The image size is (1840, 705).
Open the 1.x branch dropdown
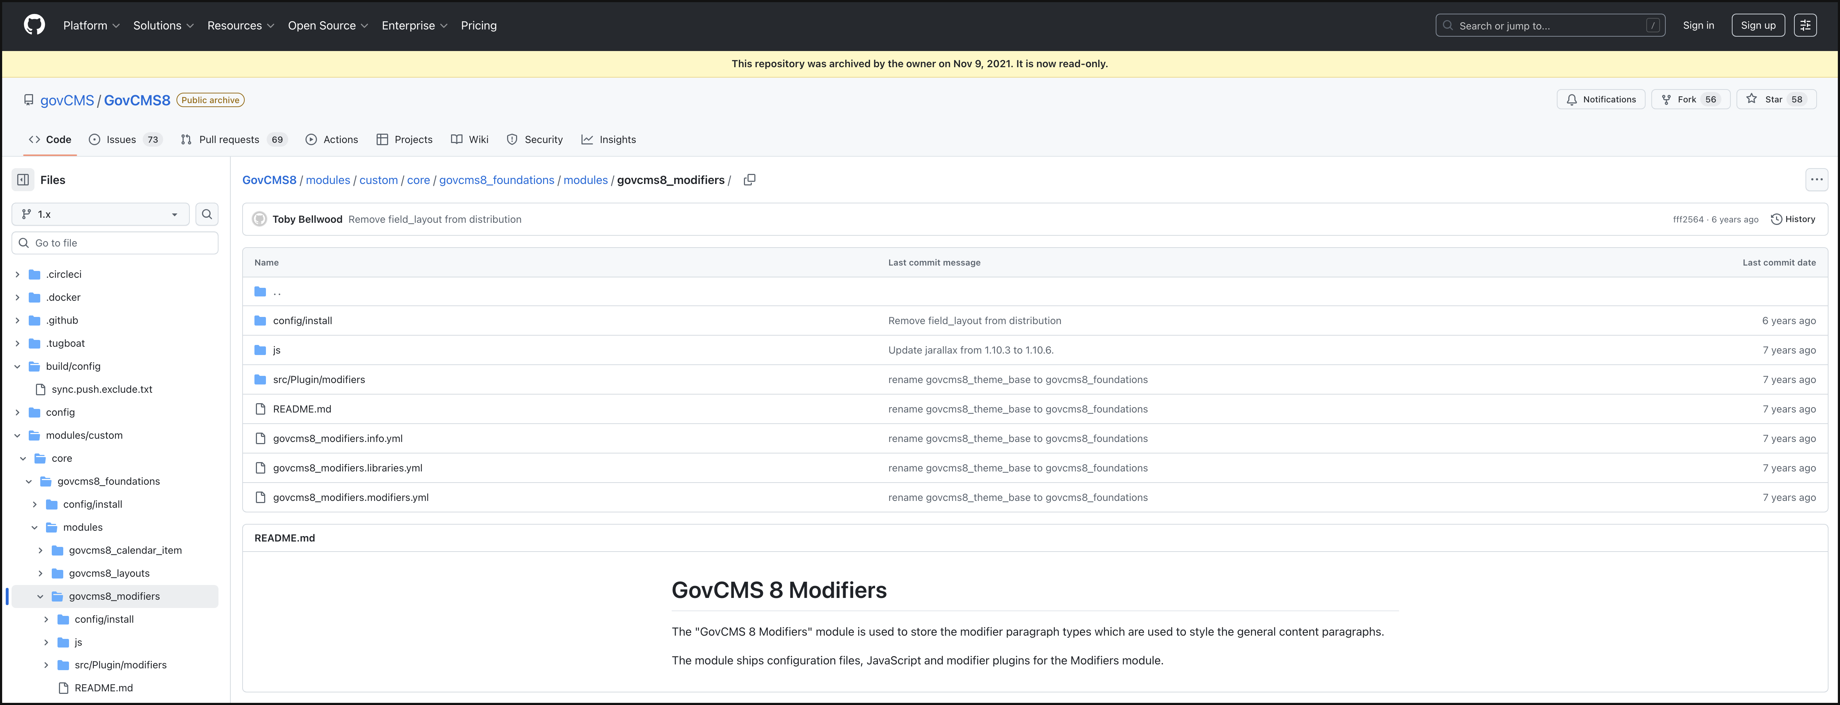click(x=100, y=214)
